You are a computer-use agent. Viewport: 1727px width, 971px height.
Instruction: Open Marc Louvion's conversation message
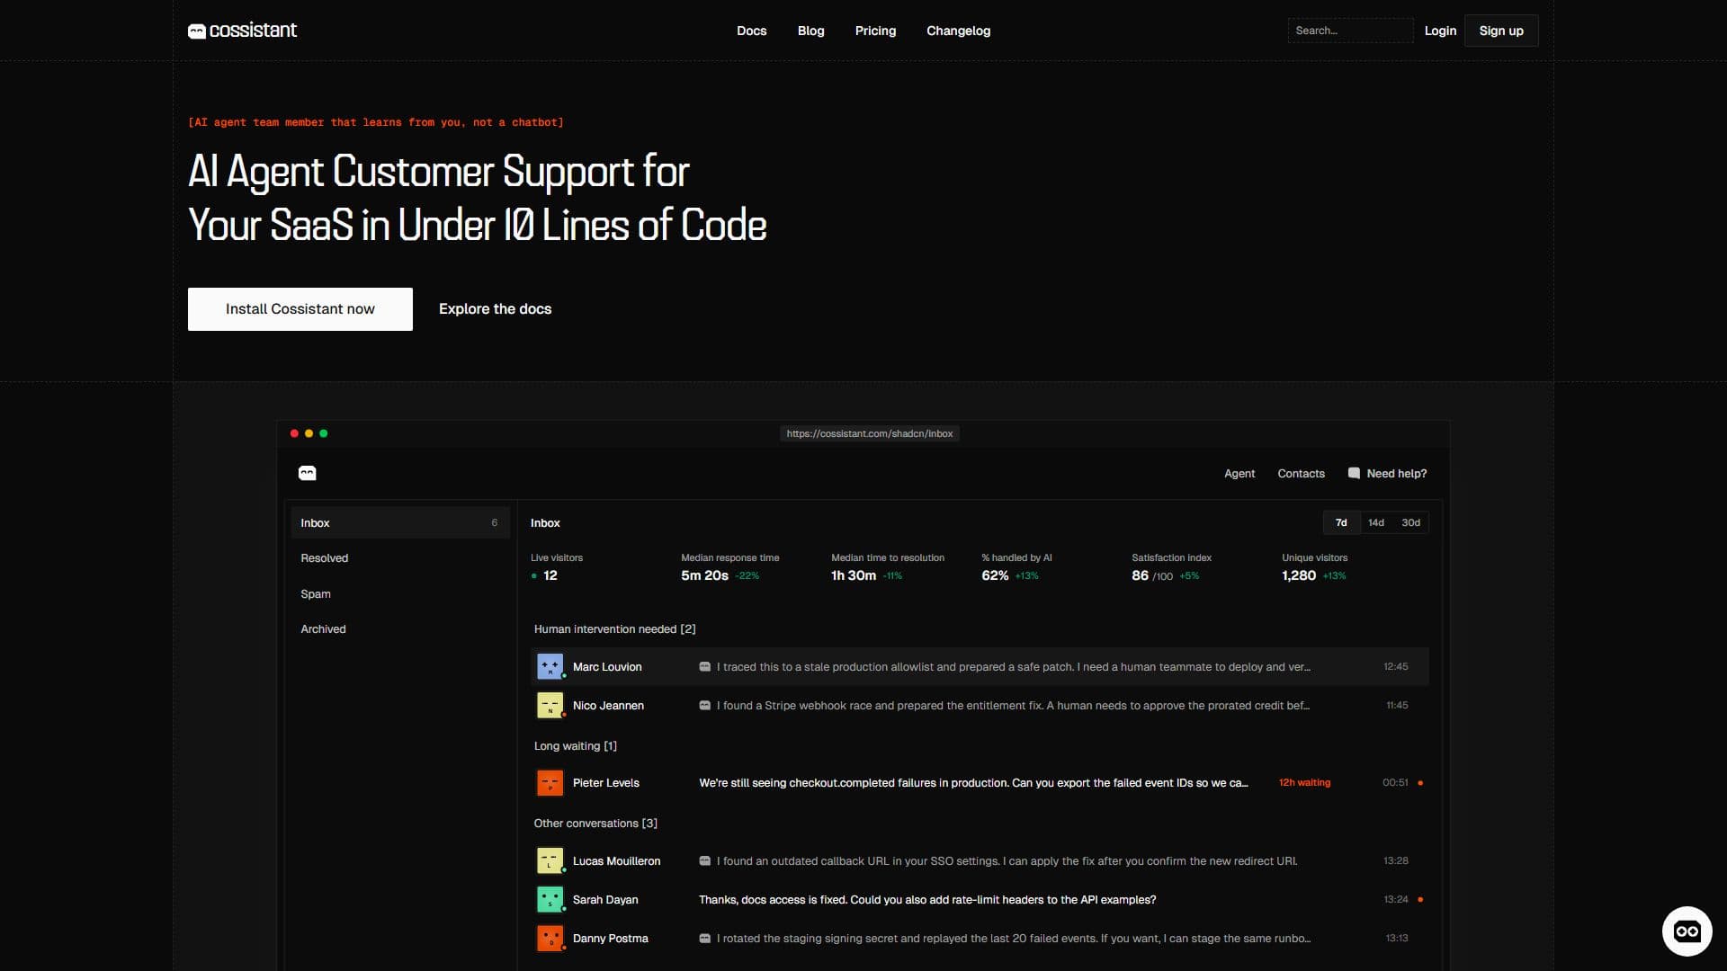point(1013,667)
